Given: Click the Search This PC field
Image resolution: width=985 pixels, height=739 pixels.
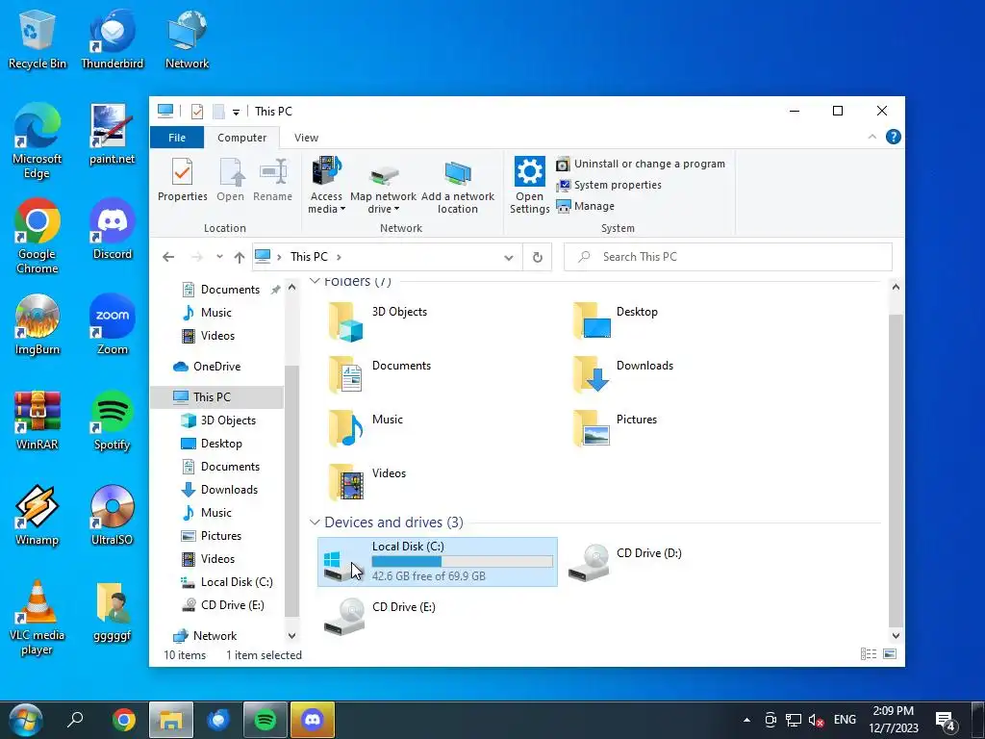Looking at the screenshot, I should coord(727,256).
